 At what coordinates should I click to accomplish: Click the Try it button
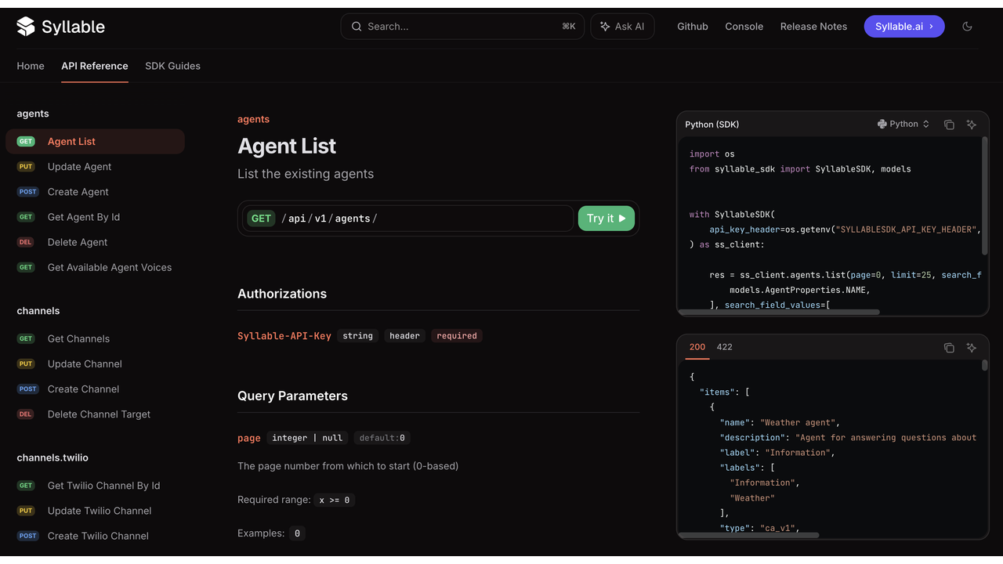(x=607, y=219)
